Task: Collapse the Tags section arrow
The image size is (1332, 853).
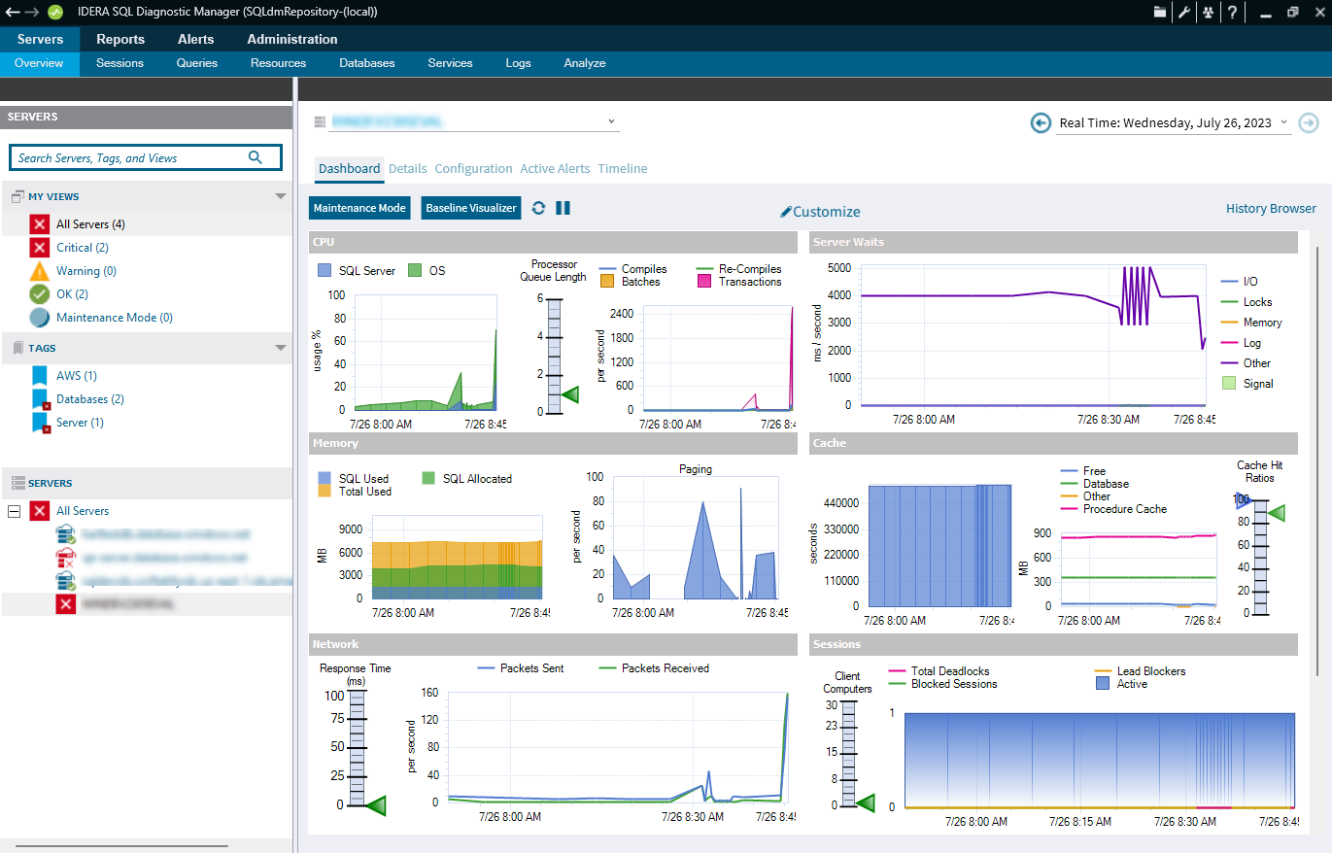Action: pos(281,348)
